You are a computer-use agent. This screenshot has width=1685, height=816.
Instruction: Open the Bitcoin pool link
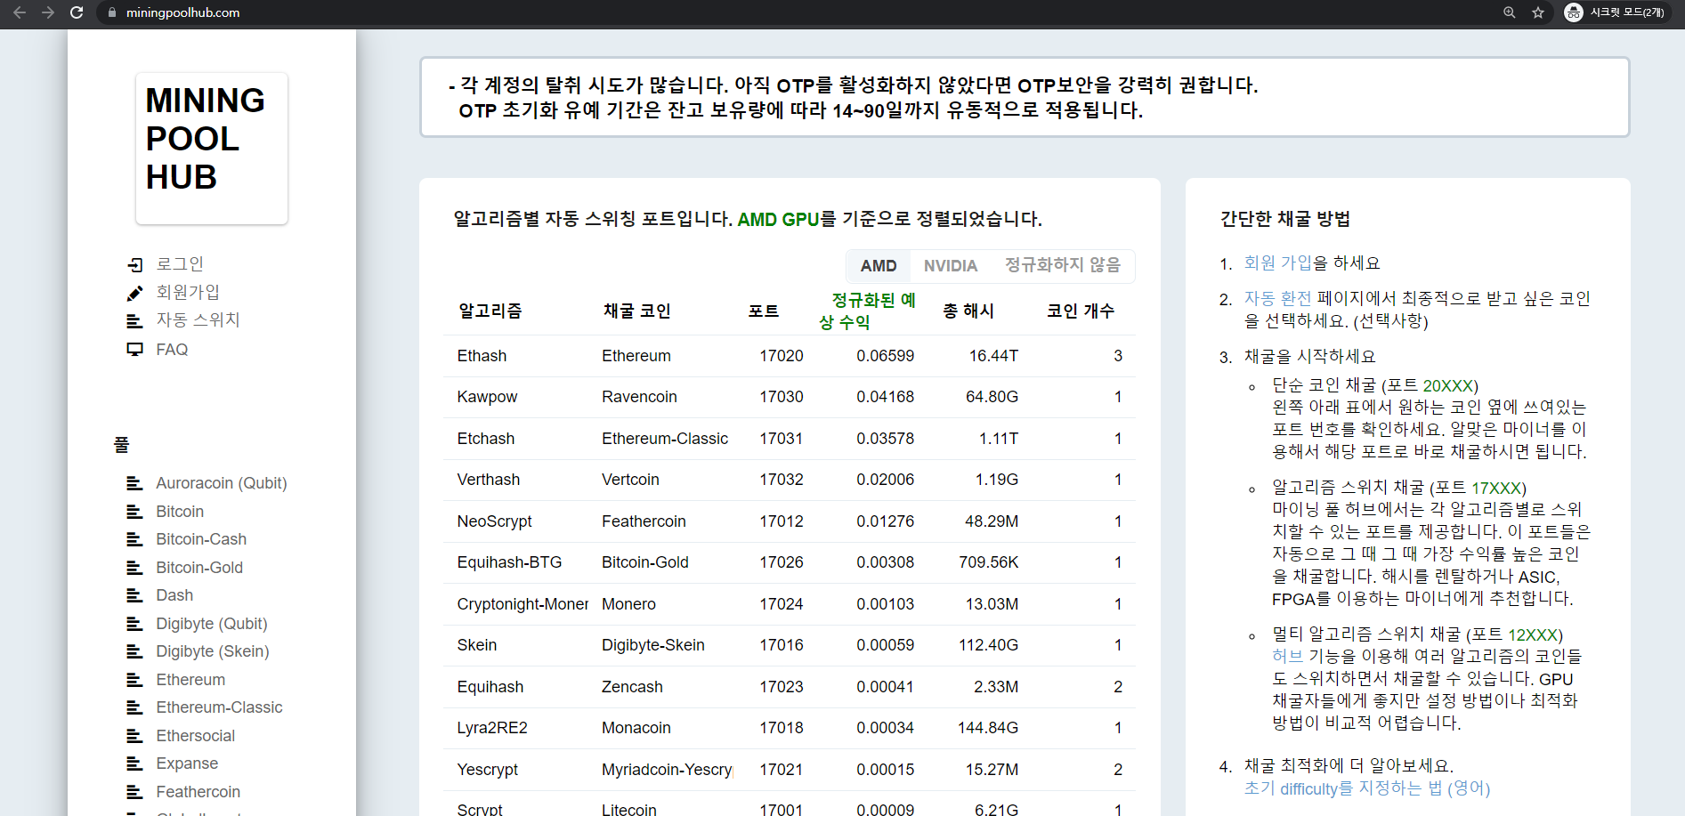click(180, 512)
